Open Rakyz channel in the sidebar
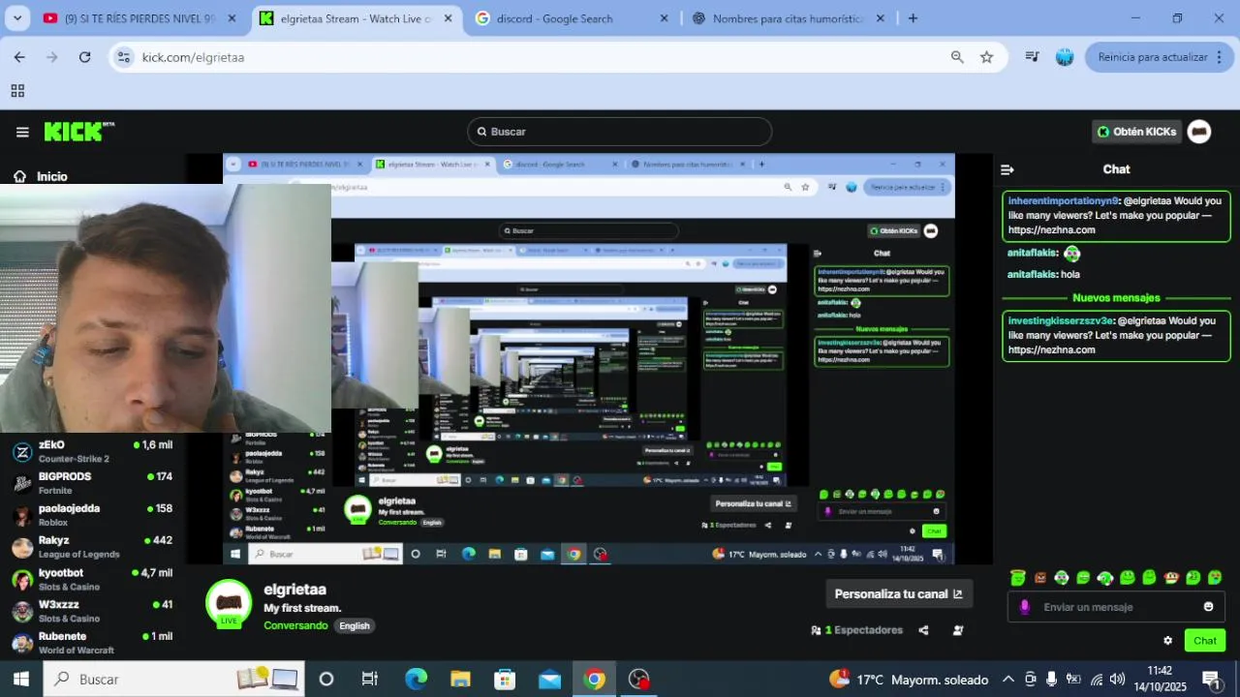This screenshot has width=1240, height=697. pyautogui.click(x=92, y=547)
